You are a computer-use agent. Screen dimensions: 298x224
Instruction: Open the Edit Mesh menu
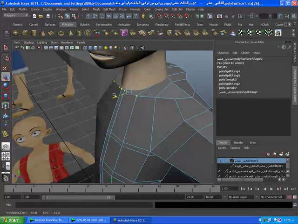click(x=109, y=9)
